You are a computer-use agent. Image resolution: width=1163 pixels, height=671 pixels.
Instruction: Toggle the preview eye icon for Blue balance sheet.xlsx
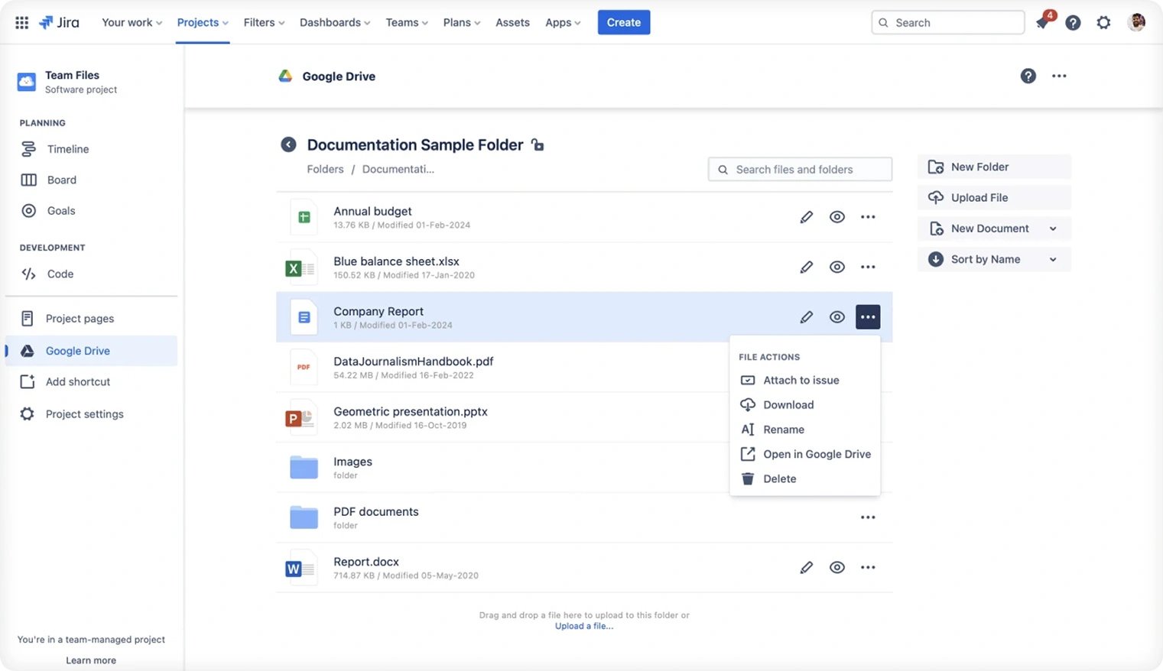pyautogui.click(x=837, y=266)
